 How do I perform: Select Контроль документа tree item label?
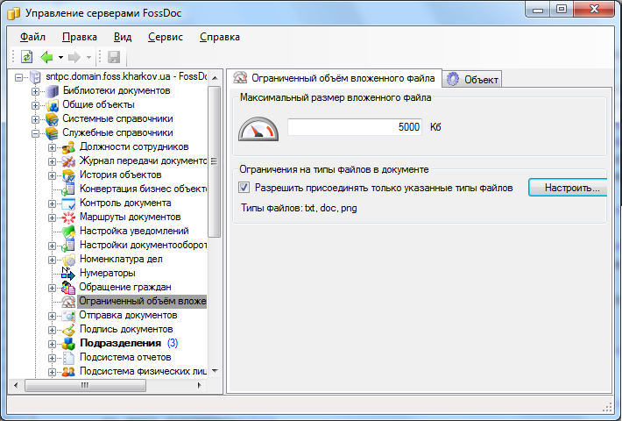(x=125, y=203)
